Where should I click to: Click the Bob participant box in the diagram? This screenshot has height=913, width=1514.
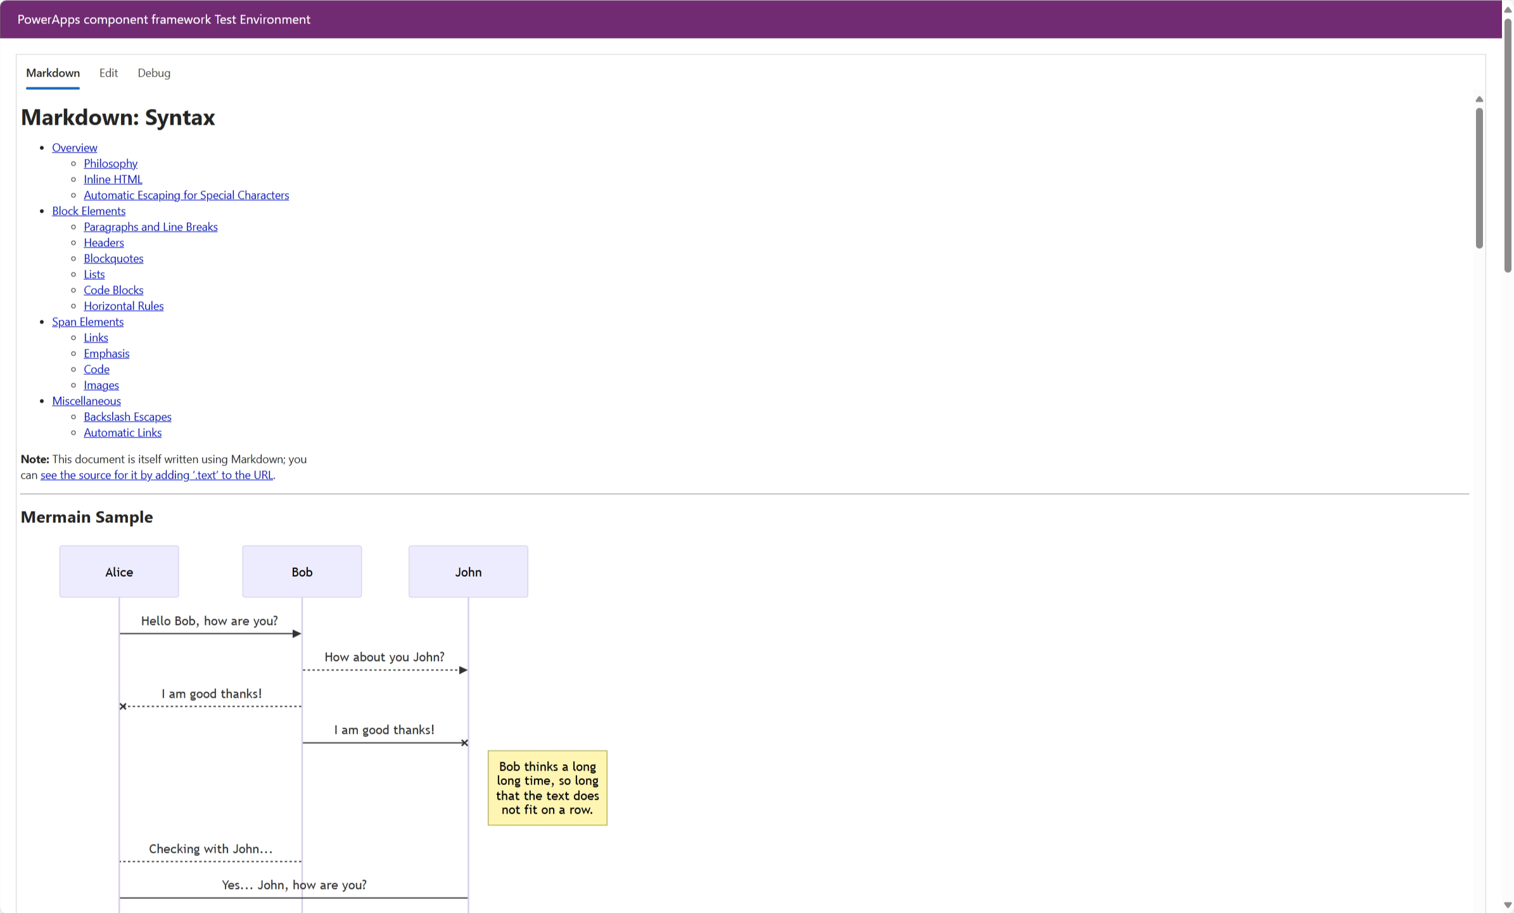pyautogui.click(x=302, y=571)
